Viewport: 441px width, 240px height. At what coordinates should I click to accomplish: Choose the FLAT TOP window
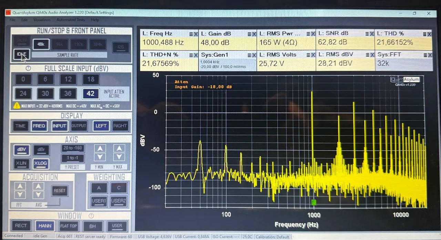click(x=69, y=226)
